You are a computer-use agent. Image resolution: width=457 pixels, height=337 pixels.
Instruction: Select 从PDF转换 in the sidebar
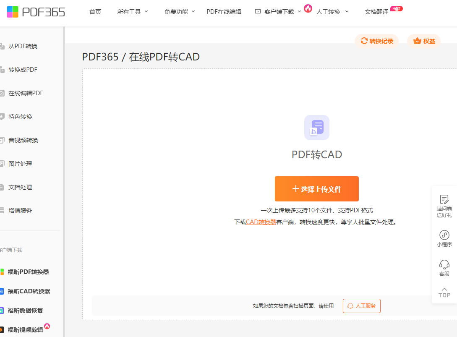tap(23, 46)
